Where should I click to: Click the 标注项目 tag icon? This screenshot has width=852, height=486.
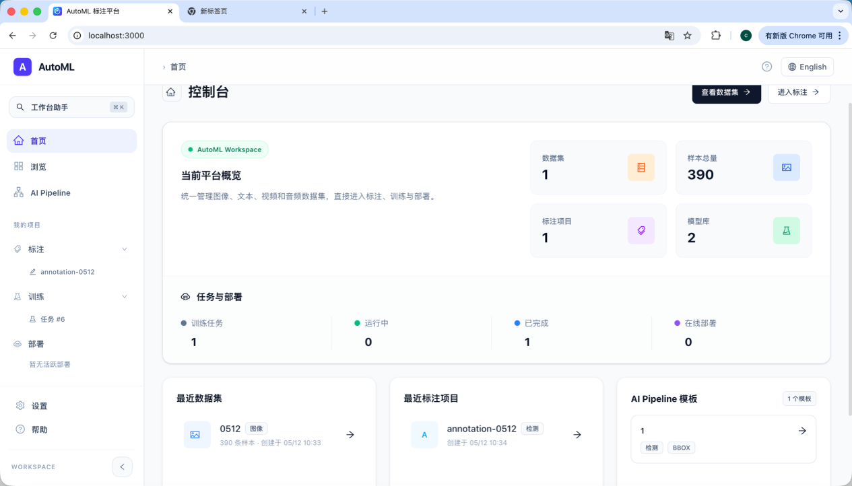pos(641,231)
